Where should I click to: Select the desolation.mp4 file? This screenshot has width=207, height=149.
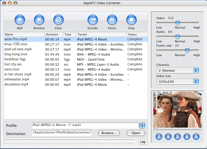point(16,84)
